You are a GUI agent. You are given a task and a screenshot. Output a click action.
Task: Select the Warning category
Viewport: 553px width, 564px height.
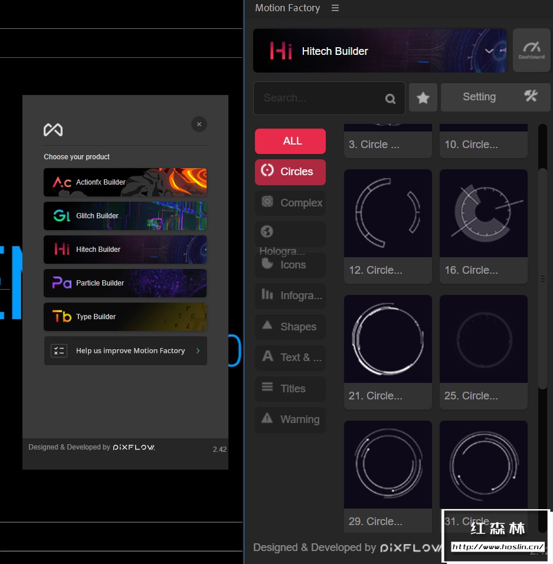point(290,420)
